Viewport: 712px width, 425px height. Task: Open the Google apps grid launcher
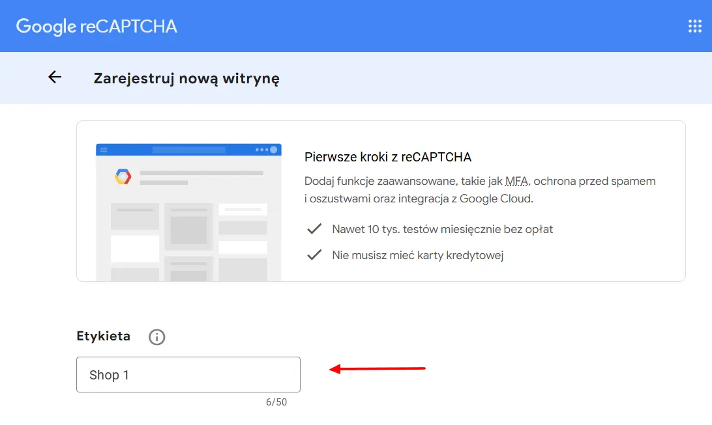click(x=693, y=26)
